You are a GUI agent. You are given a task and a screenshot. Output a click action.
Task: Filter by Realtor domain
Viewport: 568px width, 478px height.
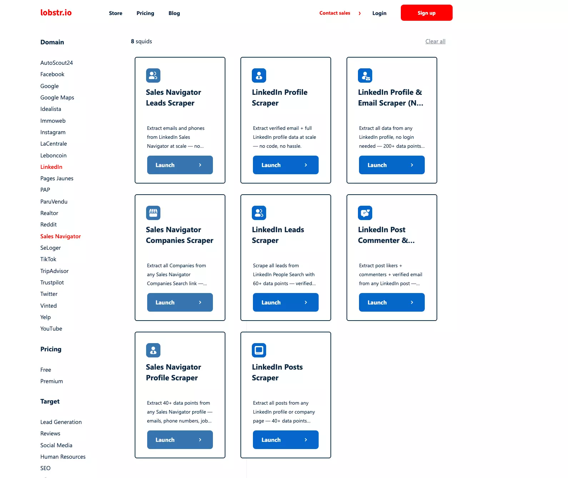(x=49, y=213)
